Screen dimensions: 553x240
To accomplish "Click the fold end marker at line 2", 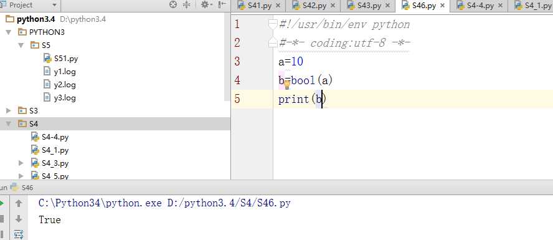I will click(273, 43).
